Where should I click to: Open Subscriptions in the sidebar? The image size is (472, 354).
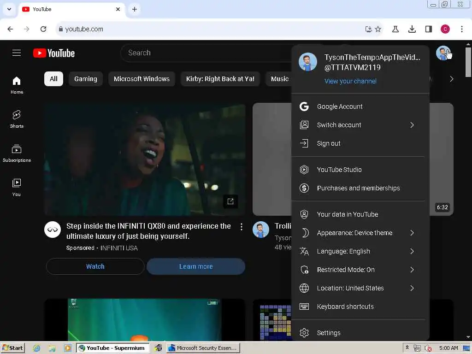[x=17, y=153]
